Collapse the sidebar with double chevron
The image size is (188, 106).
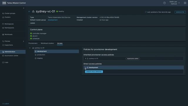23,8
